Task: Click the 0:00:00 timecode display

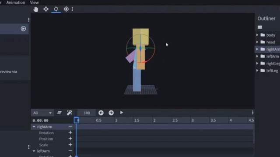Action: click(x=40, y=120)
